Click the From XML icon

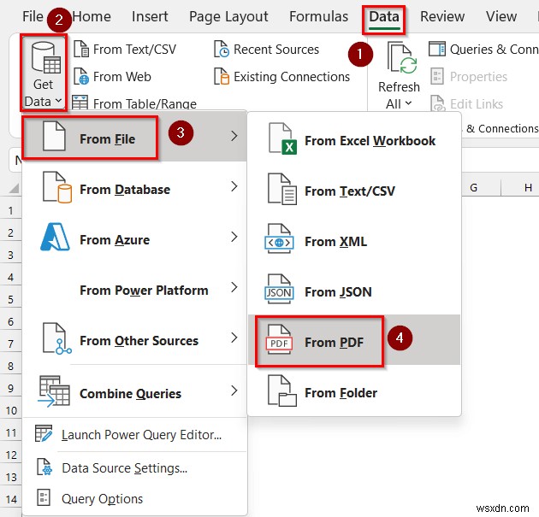click(x=279, y=239)
